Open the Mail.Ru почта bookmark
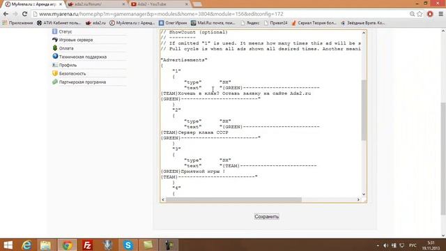The width and height of the screenshot is (446, 251). pos(213,23)
